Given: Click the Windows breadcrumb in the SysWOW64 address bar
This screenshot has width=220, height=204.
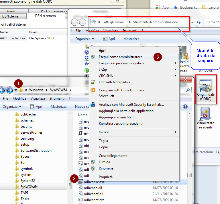Looking at the screenshot, I should [x=36, y=90].
